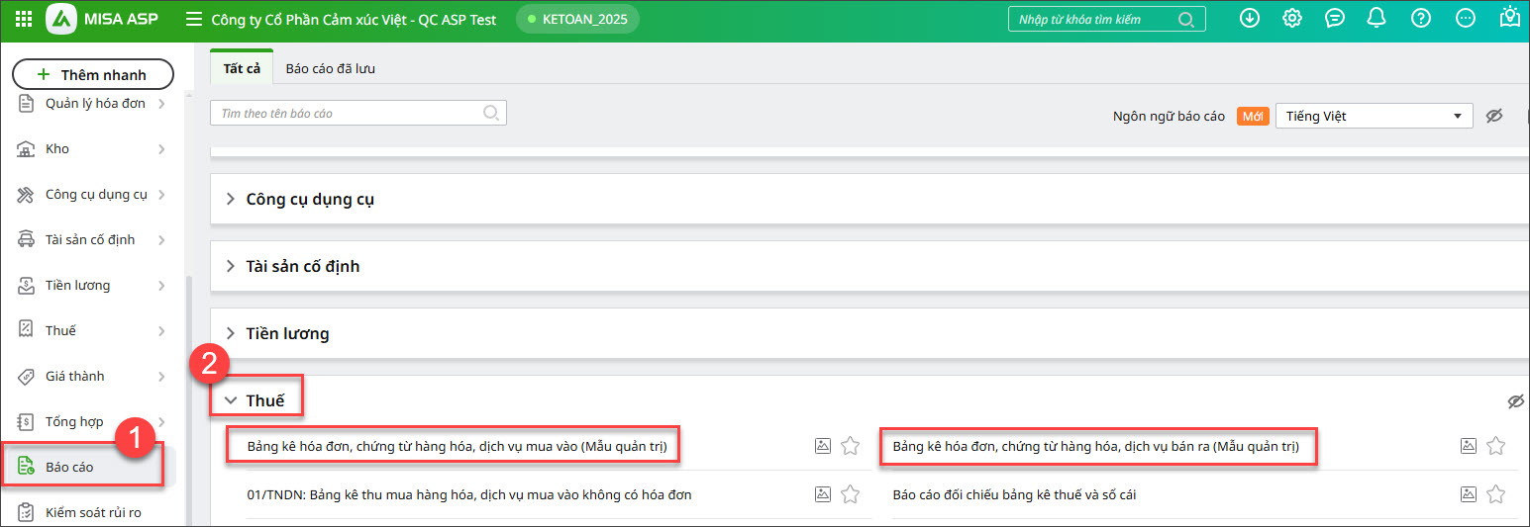This screenshot has width=1530, height=527.
Task: Open the chat messages icon
Action: 1335,19
